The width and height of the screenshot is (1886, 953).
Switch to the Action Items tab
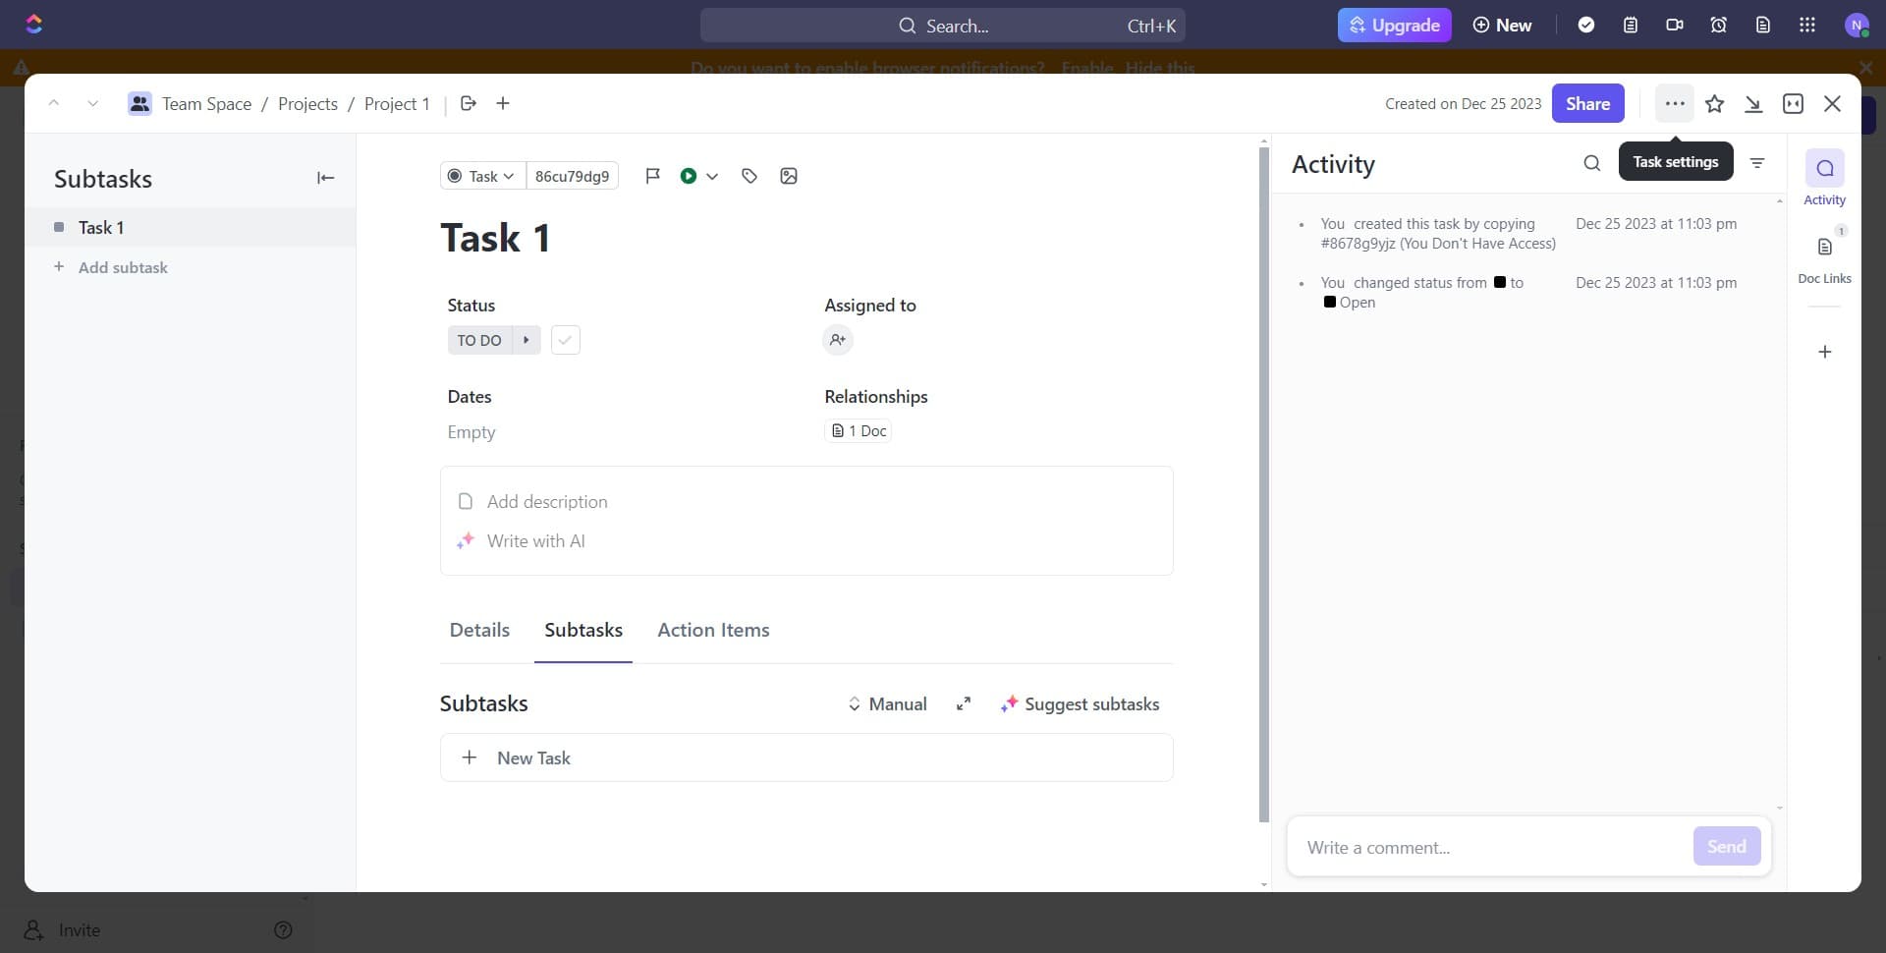coord(713,630)
